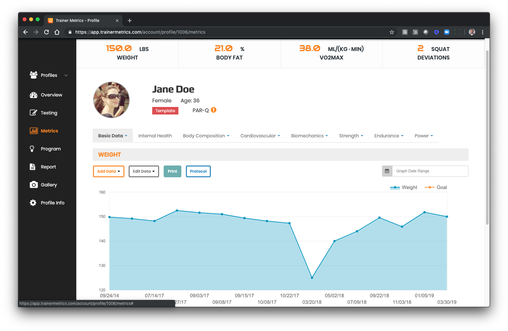This screenshot has height=331, width=508.
Task: Open the Body Composition dropdown
Action: coord(206,136)
